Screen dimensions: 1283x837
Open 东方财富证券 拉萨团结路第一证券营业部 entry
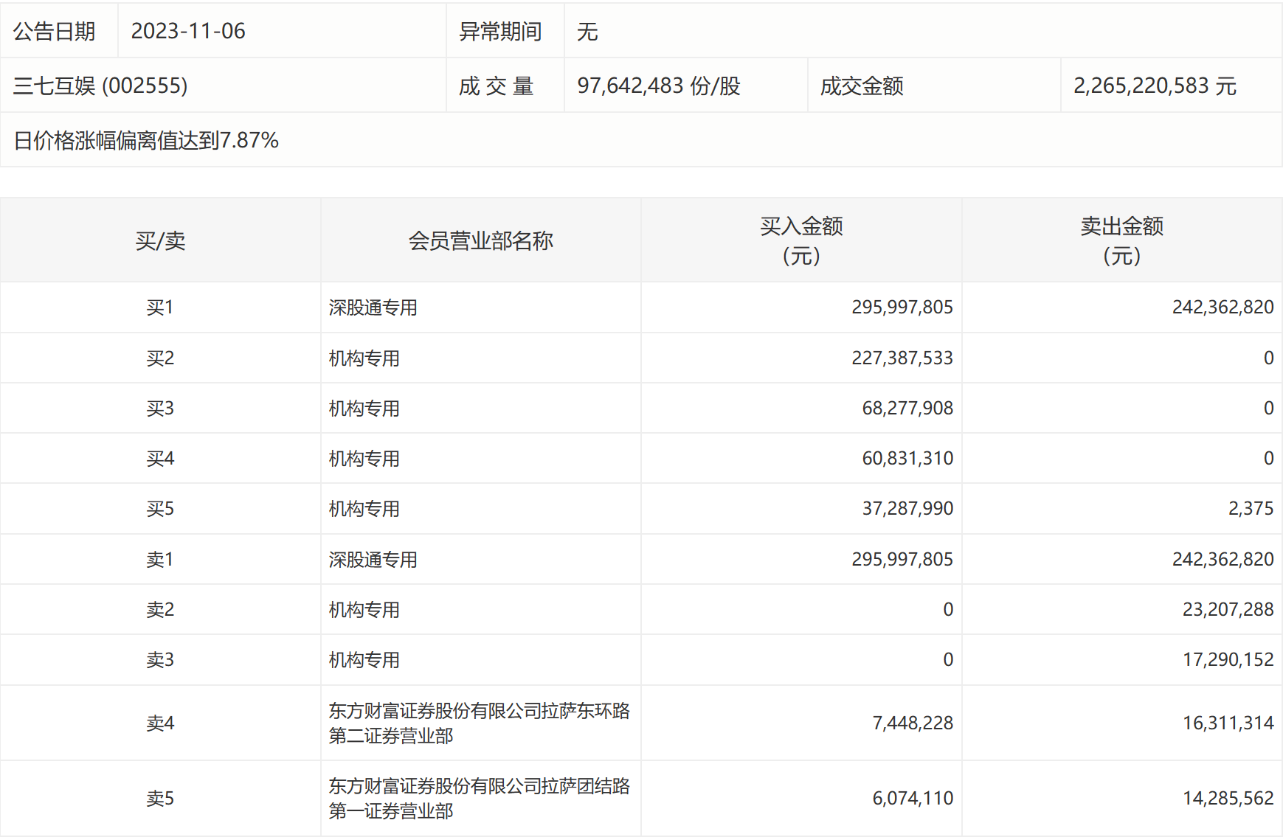point(479,798)
